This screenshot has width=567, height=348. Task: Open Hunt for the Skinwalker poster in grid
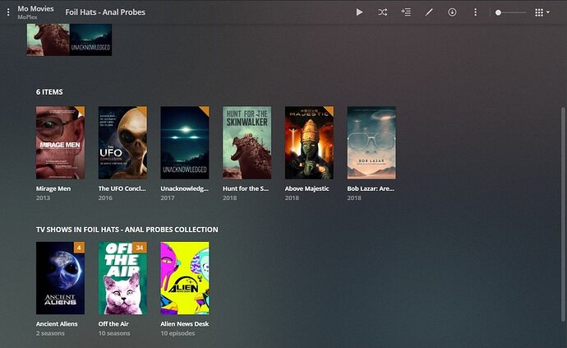click(x=247, y=142)
